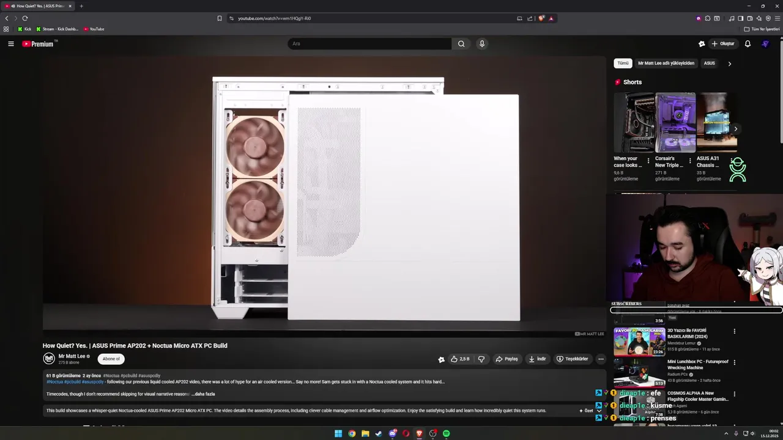
Task: Click the browser address bar URL
Action: point(274,18)
